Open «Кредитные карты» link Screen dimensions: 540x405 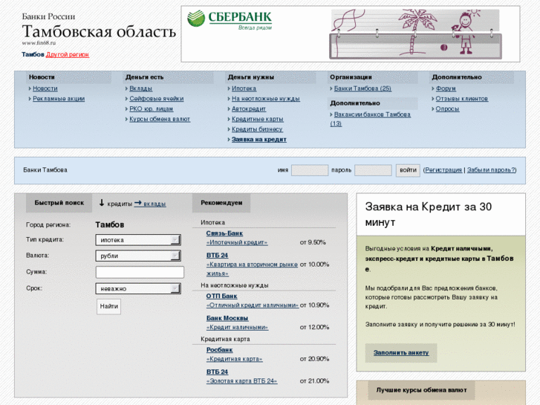click(x=257, y=119)
